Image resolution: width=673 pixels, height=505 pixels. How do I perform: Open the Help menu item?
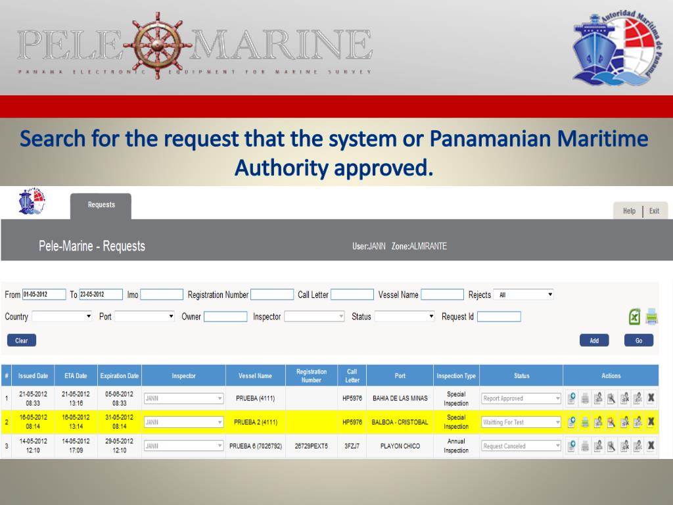[629, 211]
